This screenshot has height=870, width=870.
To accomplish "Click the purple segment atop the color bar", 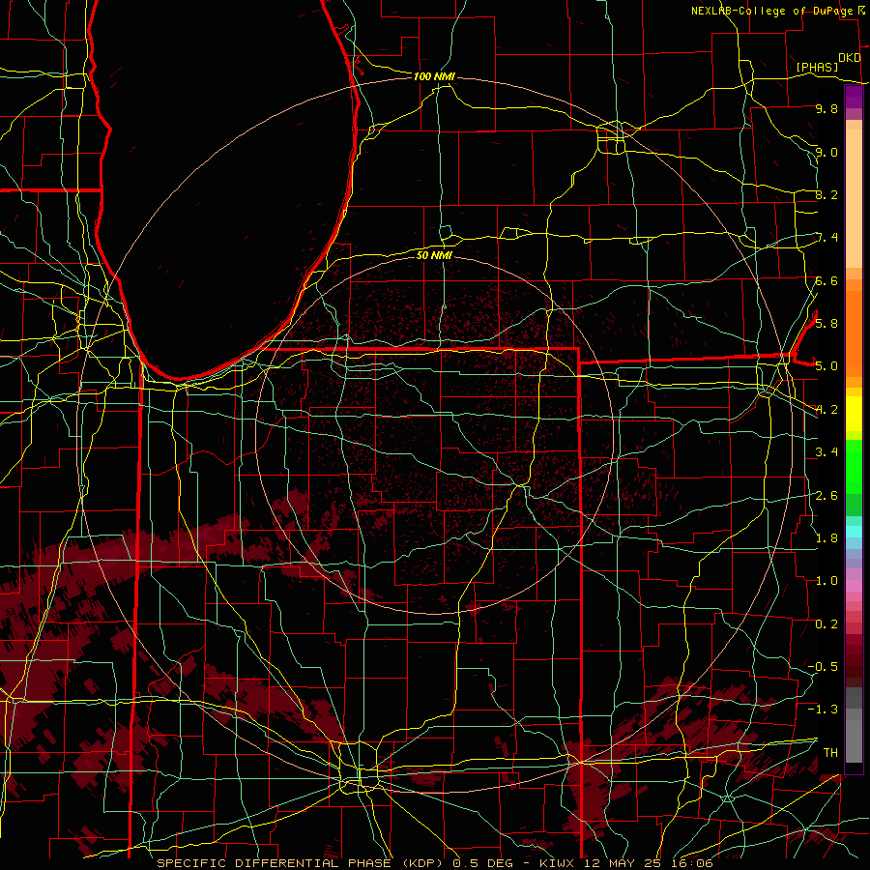I will [x=854, y=97].
